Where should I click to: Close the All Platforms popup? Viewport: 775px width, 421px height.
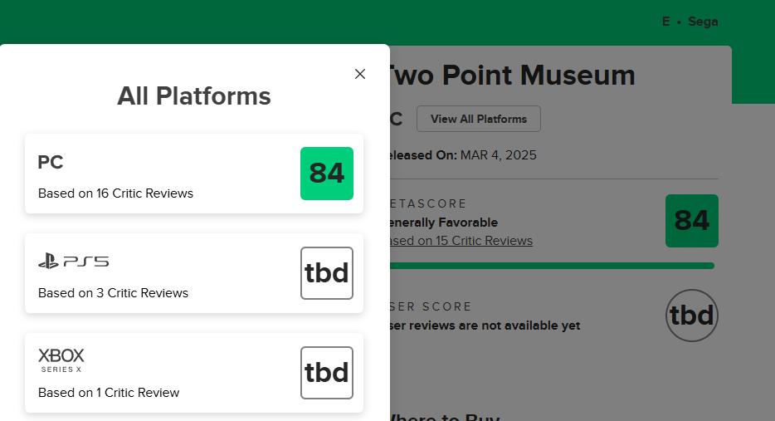tap(360, 74)
